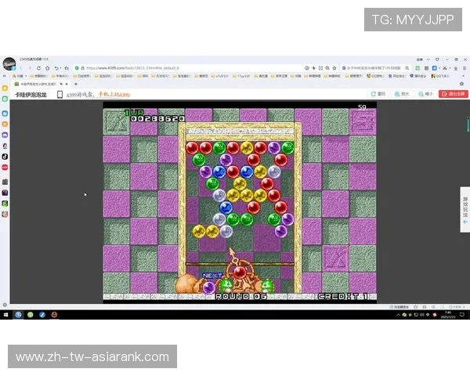Image resolution: width=470 pixels, height=376 pixels.
Task: Open the Windows Start menu
Action: coord(5,315)
